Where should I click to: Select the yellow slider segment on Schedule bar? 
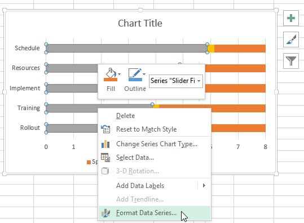tap(212, 49)
